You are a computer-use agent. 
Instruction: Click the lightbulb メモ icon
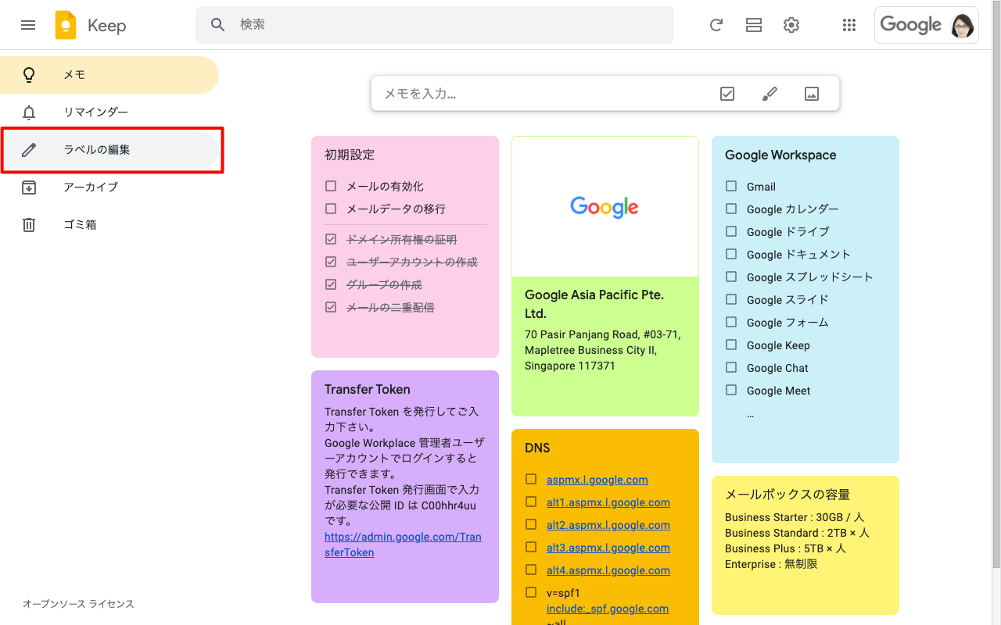(29, 75)
